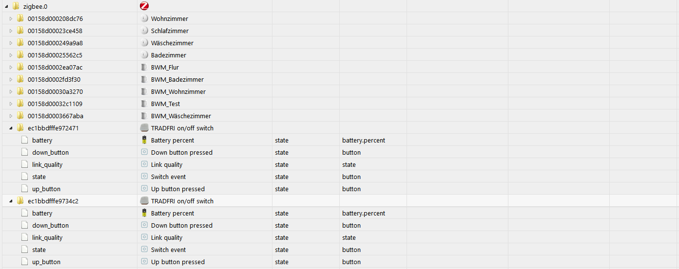
Task: Click 'Switch event' name under ec1bbdfffe972471
Action: pyautogui.click(x=168, y=177)
